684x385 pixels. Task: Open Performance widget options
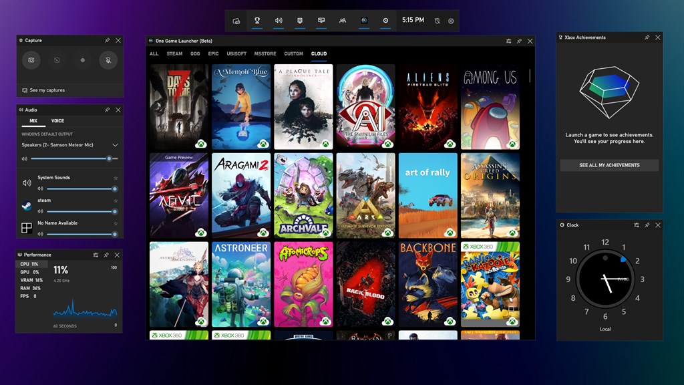96,255
